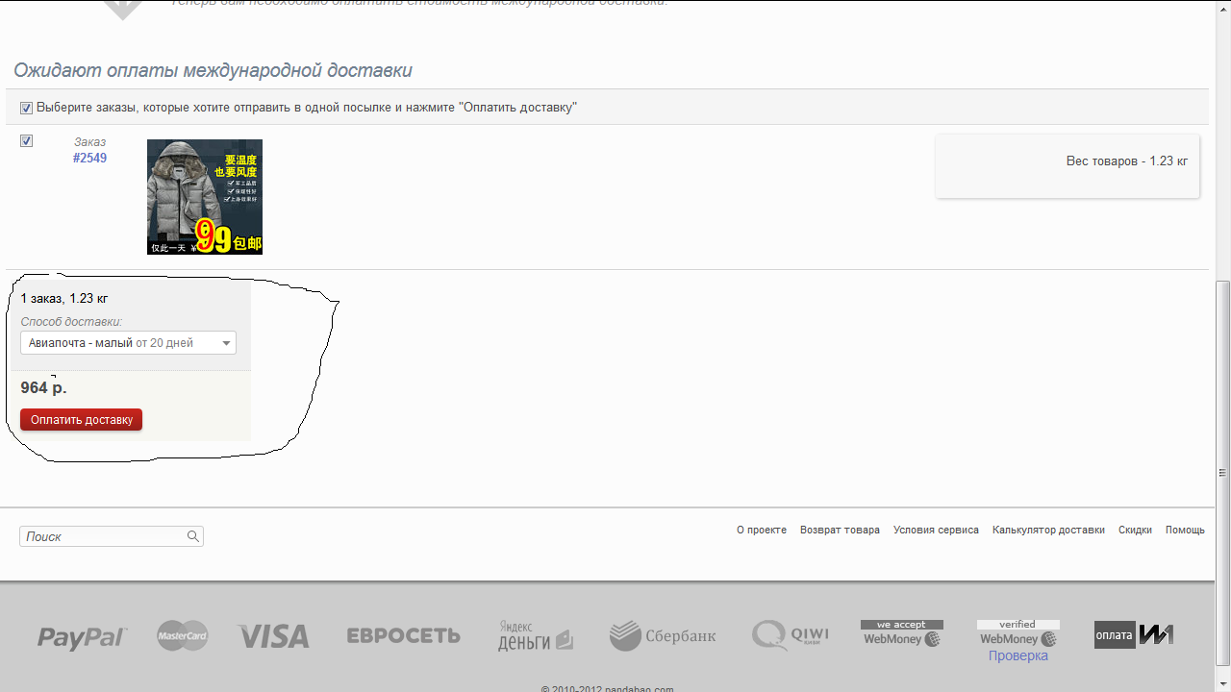Toggle the select-all orders checkbox

click(x=26, y=108)
